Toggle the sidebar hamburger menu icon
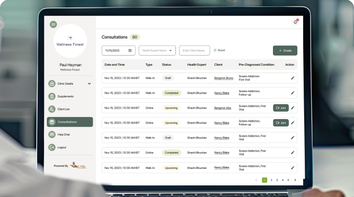 click(x=54, y=24)
